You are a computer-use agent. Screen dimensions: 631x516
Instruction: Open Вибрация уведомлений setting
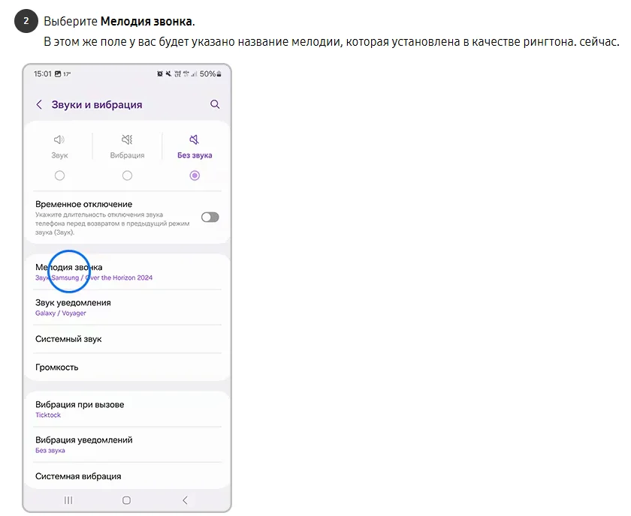127,445
